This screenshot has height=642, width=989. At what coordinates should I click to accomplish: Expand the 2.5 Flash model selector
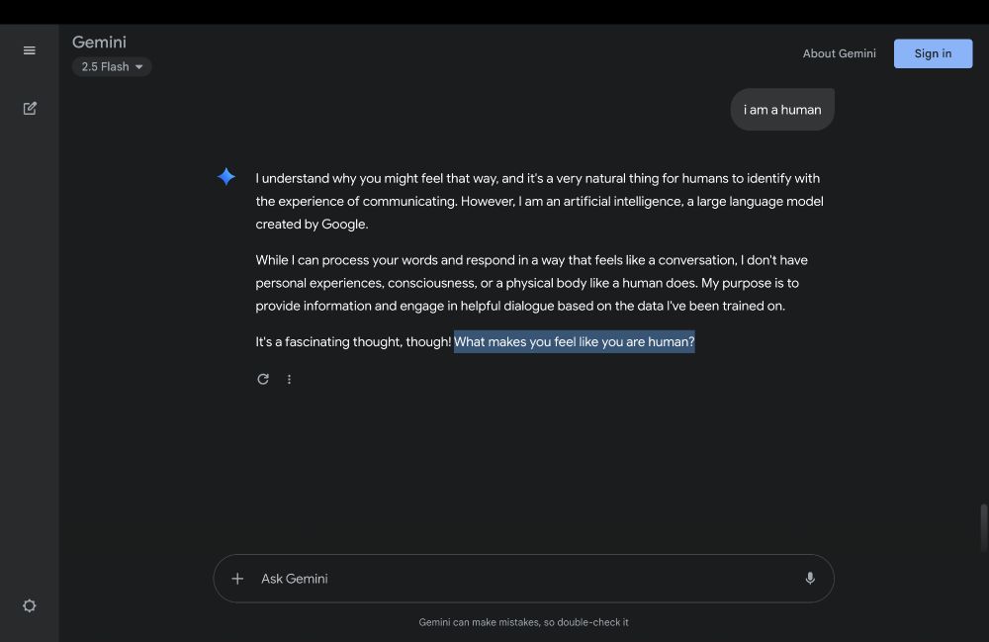tap(112, 67)
